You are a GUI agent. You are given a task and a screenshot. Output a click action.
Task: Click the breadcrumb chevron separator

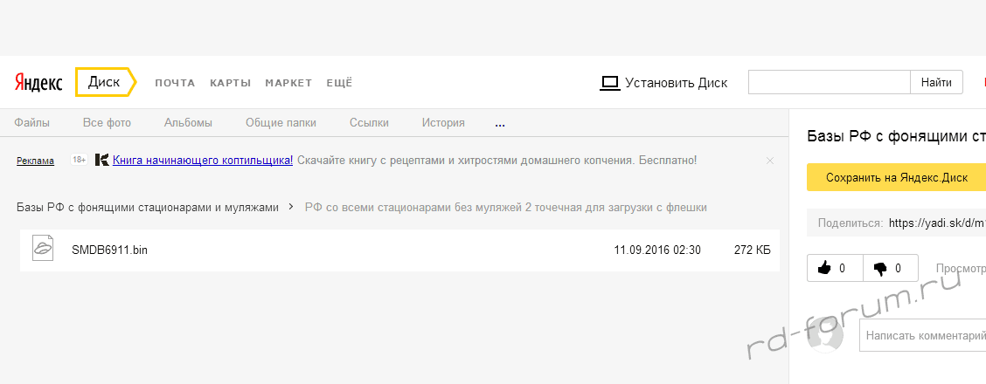pyautogui.click(x=291, y=207)
